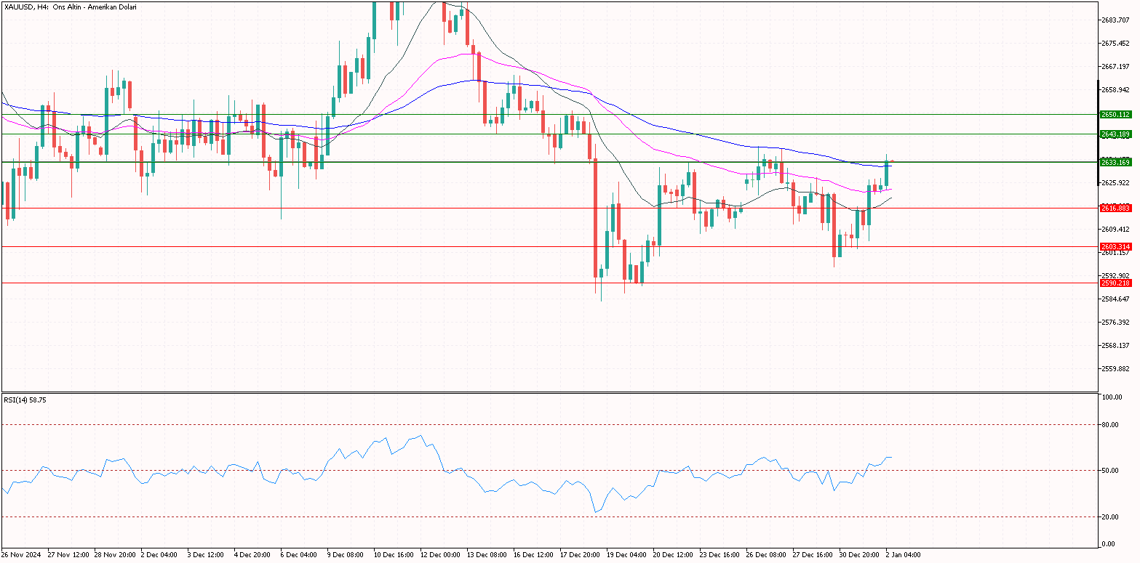This screenshot has height=563, width=1140.
Task: Click the 2576.392 price axis value
Action: coord(1115,323)
